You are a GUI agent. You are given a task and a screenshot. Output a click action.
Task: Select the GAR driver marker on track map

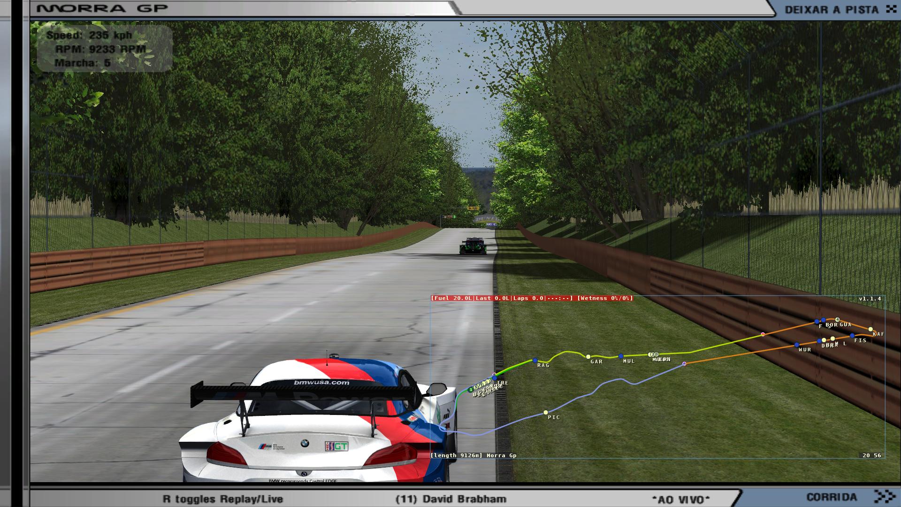click(x=588, y=357)
